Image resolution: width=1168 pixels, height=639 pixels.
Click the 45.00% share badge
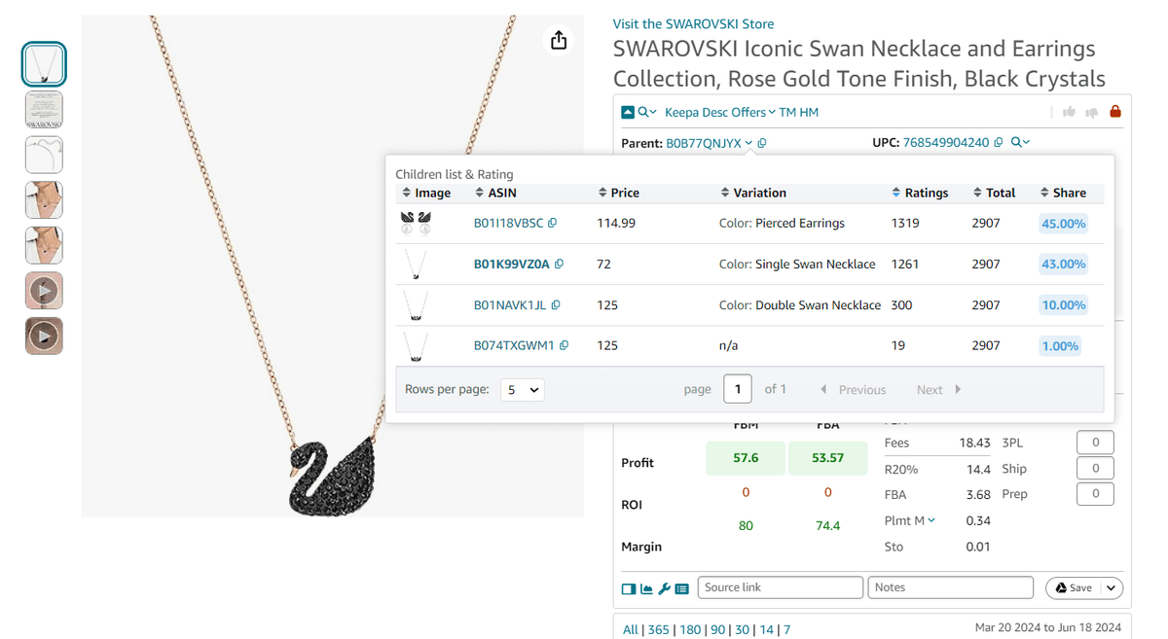(x=1063, y=223)
